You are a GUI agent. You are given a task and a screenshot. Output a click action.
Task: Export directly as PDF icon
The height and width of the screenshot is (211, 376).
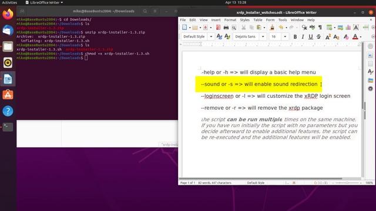click(x=218, y=28)
